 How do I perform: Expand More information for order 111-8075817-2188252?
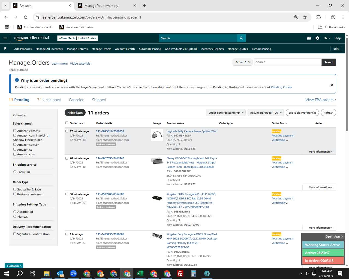[320, 152]
